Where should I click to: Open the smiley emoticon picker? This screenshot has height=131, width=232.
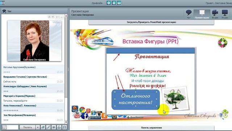click(x=4, y=127)
